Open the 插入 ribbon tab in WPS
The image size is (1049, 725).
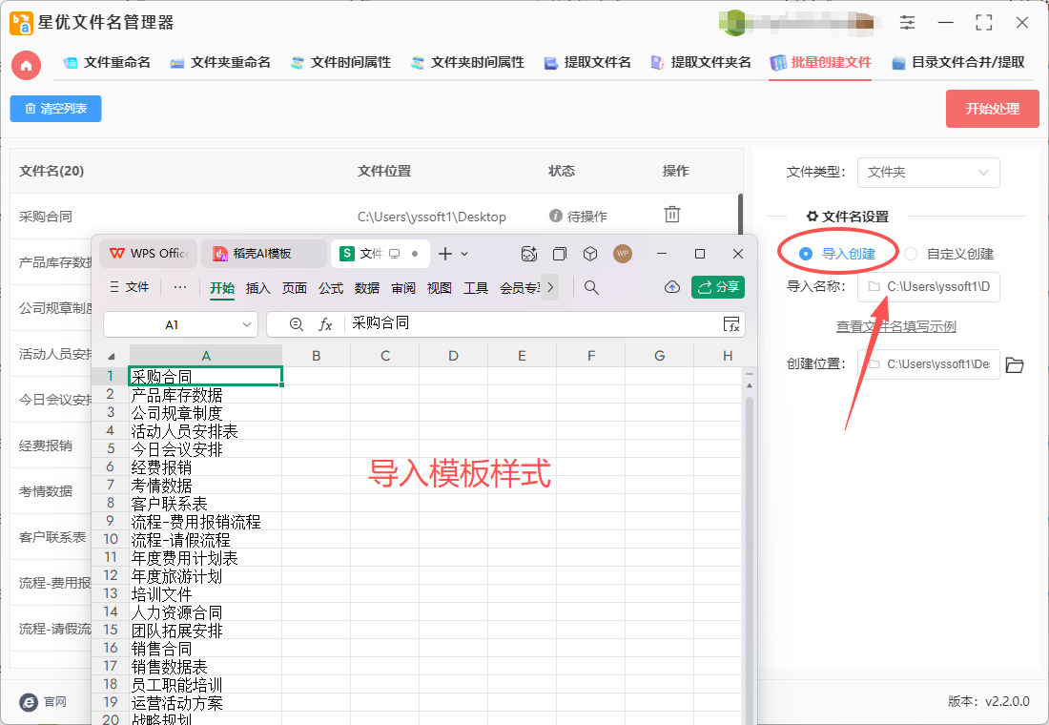[257, 287]
